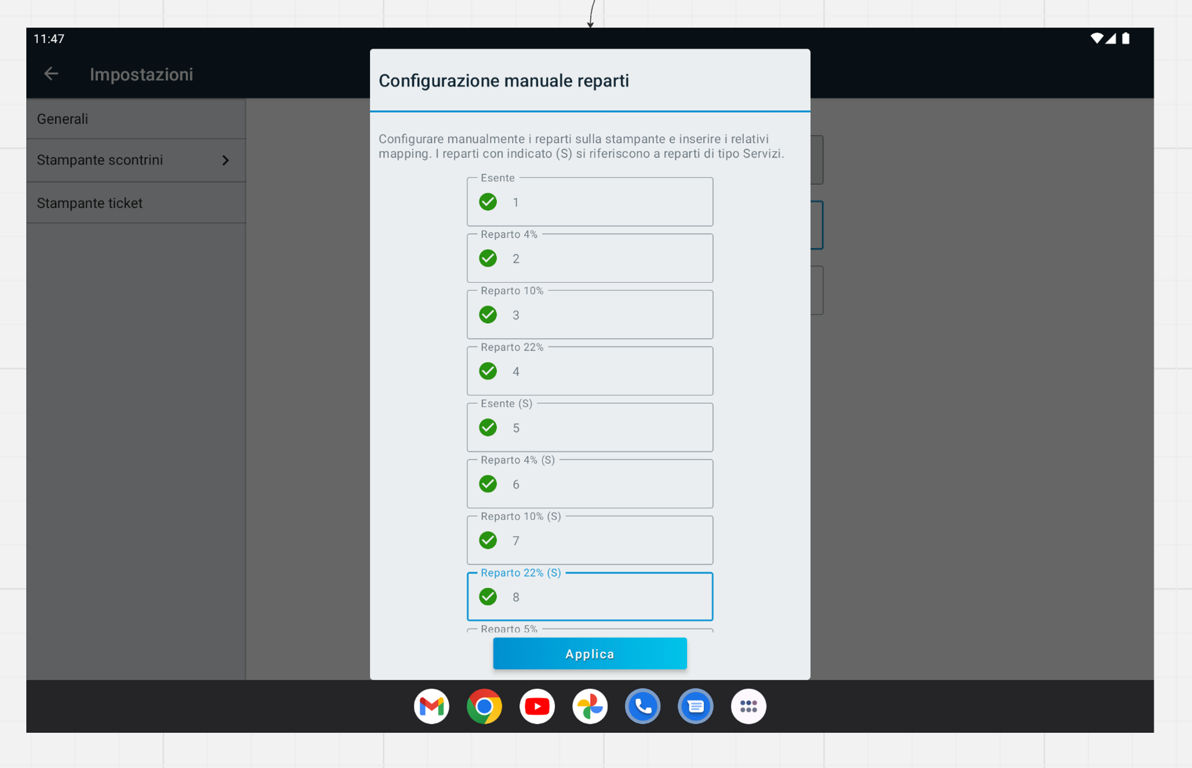Click the Reparto 4% input field
Image resolution: width=1192 pixels, height=768 pixels.
click(x=590, y=258)
